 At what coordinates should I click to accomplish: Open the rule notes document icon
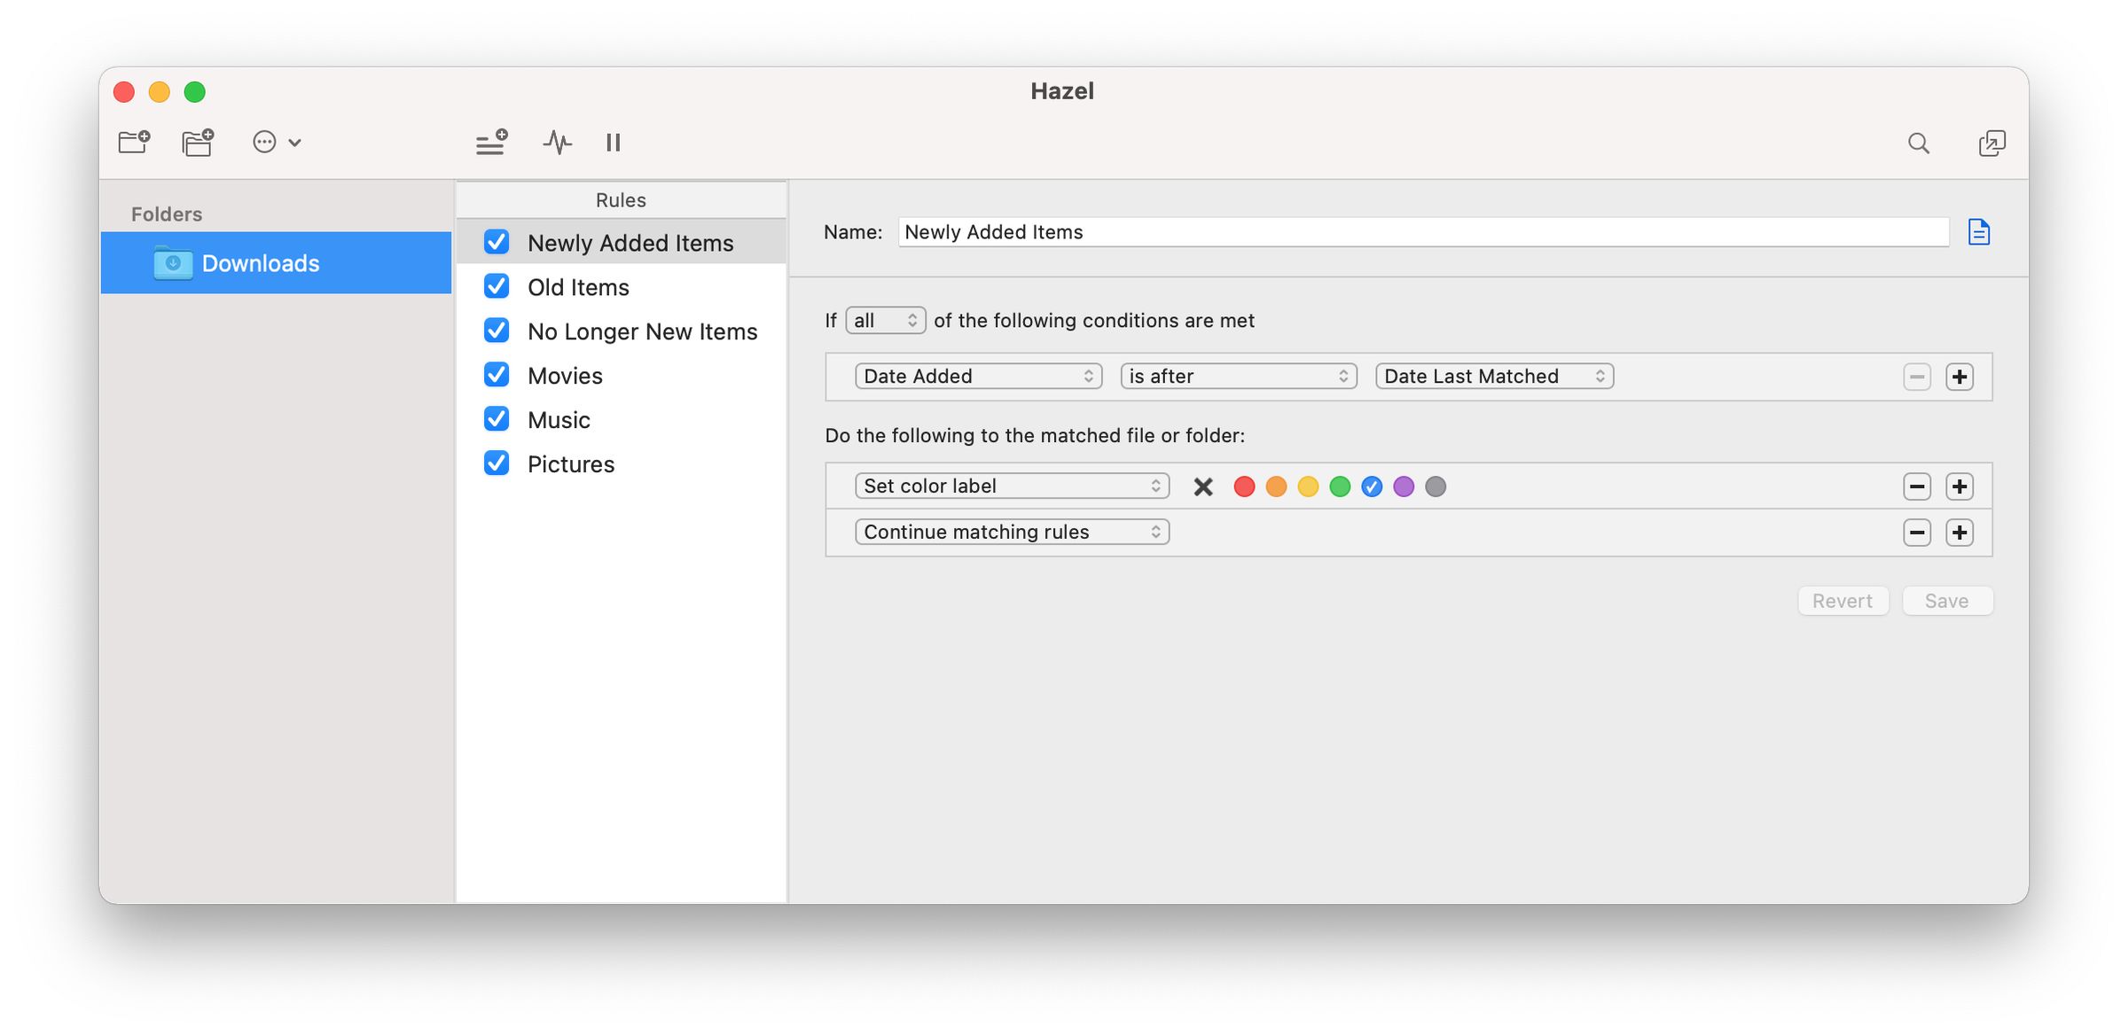coord(1979,232)
